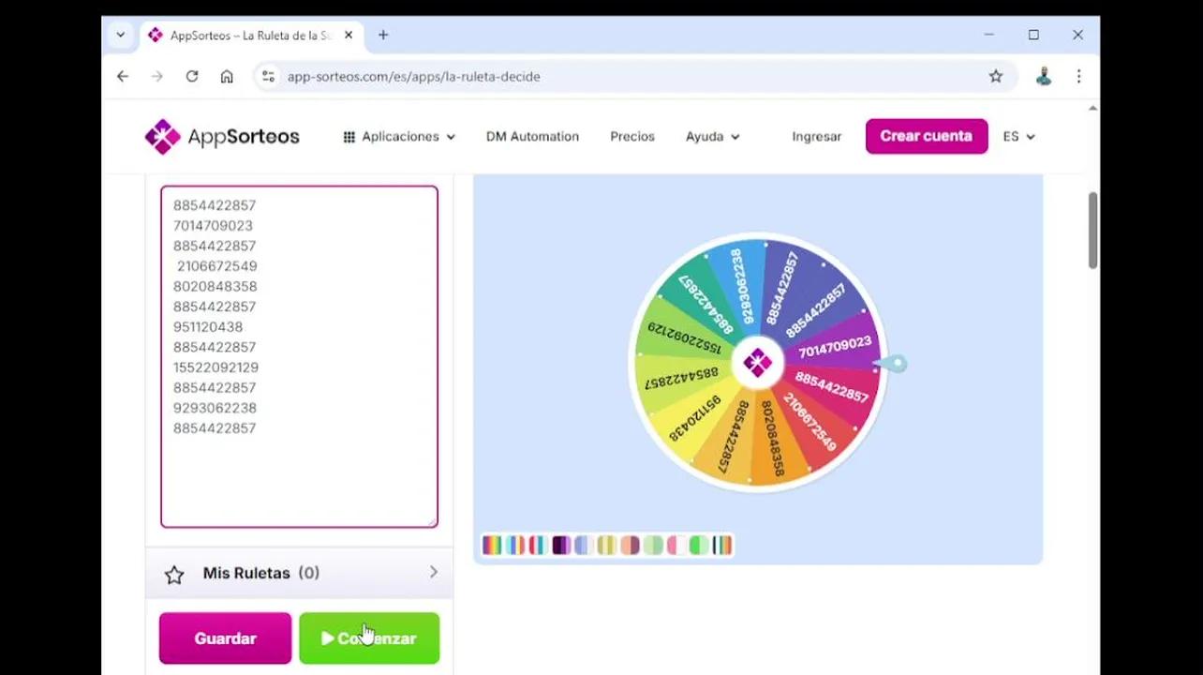Screen dimensions: 1203x675
Task: Click the Ingresar login link
Action: point(816,137)
